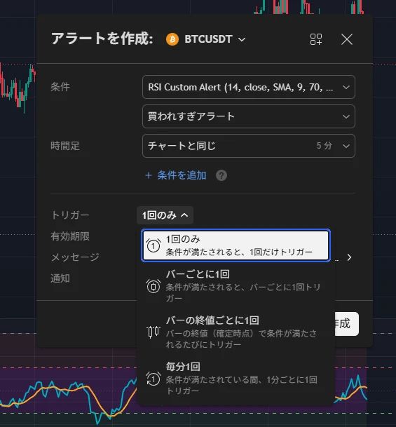Open the BTCUSDT symbol selector chevron

click(242, 40)
